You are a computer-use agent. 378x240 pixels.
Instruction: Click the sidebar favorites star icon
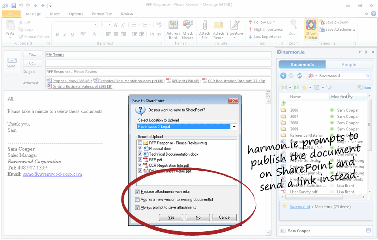[x=304, y=87]
